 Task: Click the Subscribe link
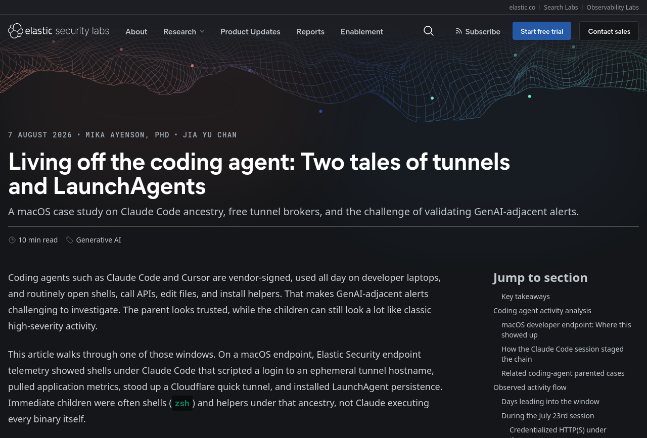point(478,31)
